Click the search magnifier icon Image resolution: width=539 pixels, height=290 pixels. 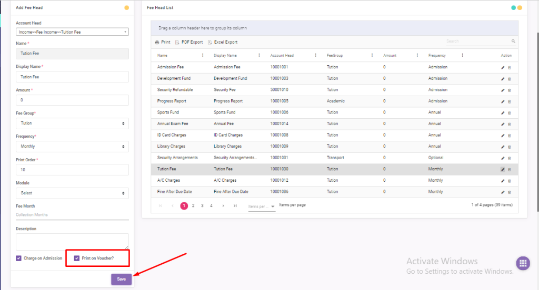pyautogui.click(x=513, y=41)
